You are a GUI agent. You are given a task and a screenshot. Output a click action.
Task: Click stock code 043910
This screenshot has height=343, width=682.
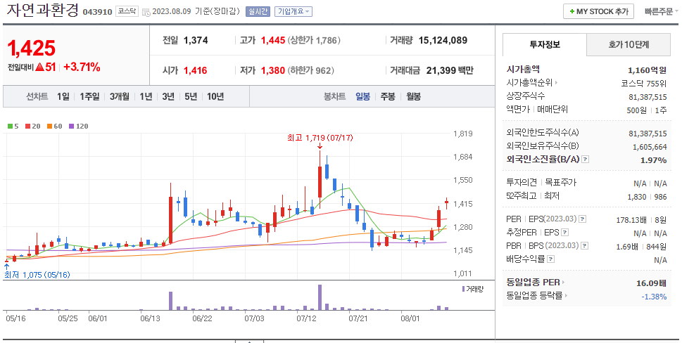coord(97,12)
